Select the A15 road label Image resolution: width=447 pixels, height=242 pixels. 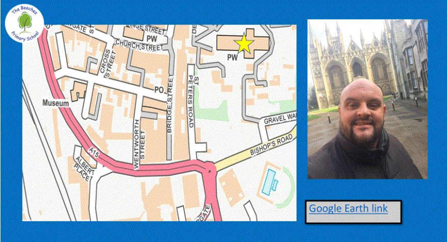94,152
